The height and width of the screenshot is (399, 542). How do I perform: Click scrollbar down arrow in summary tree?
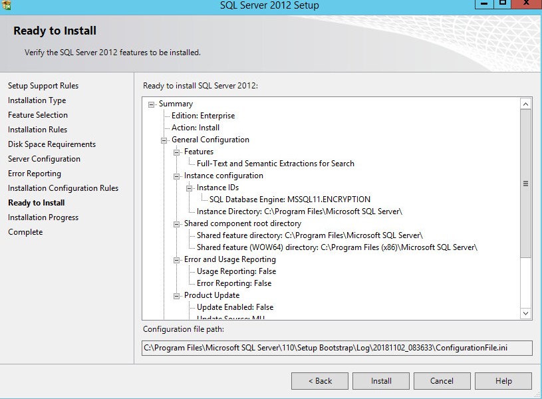tap(525, 313)
